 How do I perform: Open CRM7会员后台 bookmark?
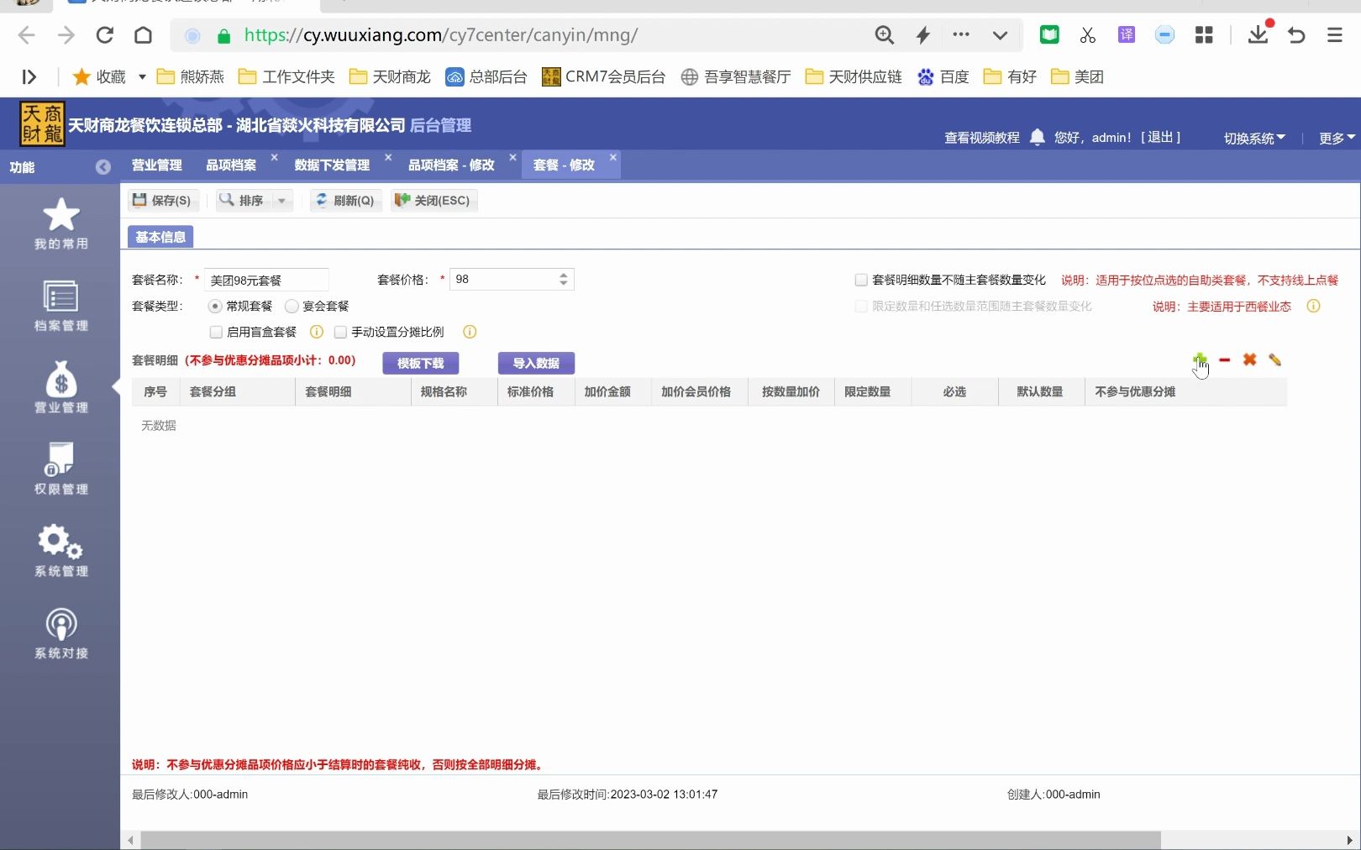click(603, 77)
